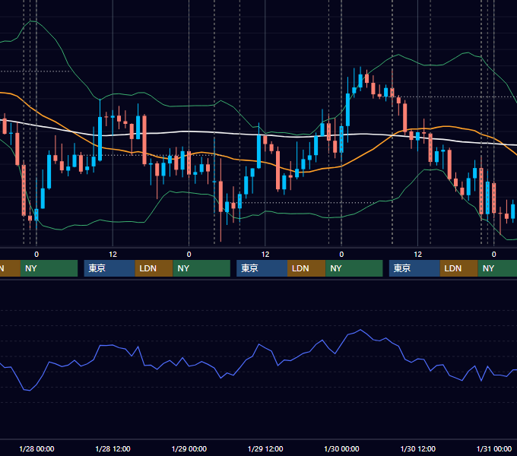The width and height of the screenshot is (517, 456).
Task: Click the LDN block after the 1/28 東京 session
Action: (154, 268)
